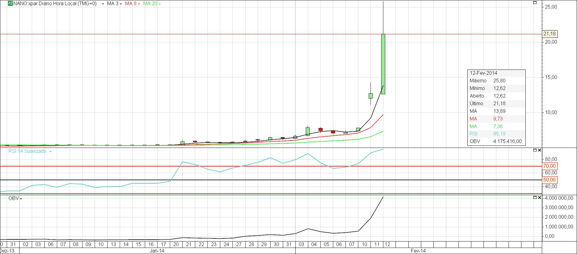Click the 1.000.000,00 OBV axis label
577x254 pixels.
558,227
